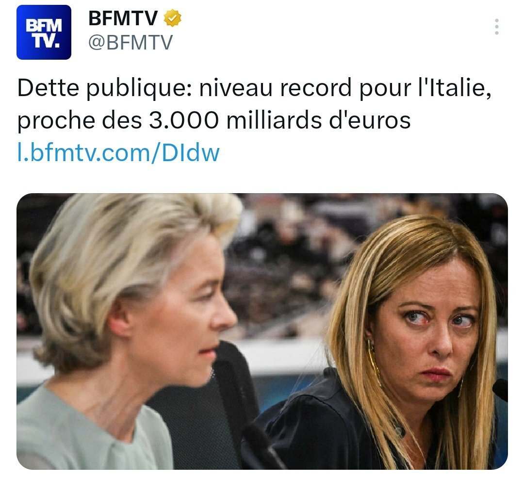Follow the l.bfmtv.com/DIdw link
Viewport: 524px width, 479px height.
click(118, 152)
